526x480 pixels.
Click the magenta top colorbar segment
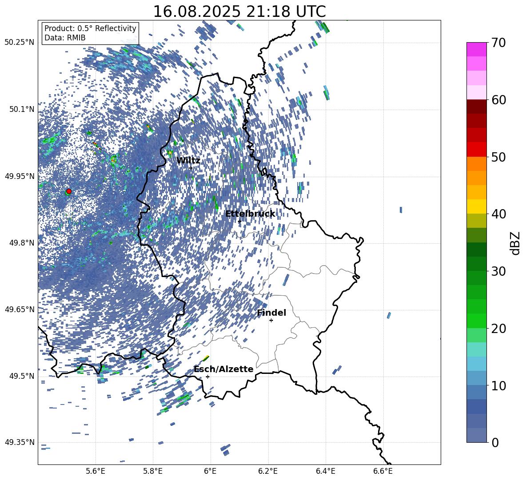pos(477,50)
